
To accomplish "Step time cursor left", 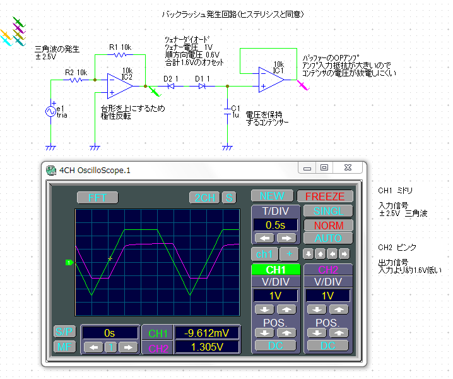I will click(x=93, y=347).
